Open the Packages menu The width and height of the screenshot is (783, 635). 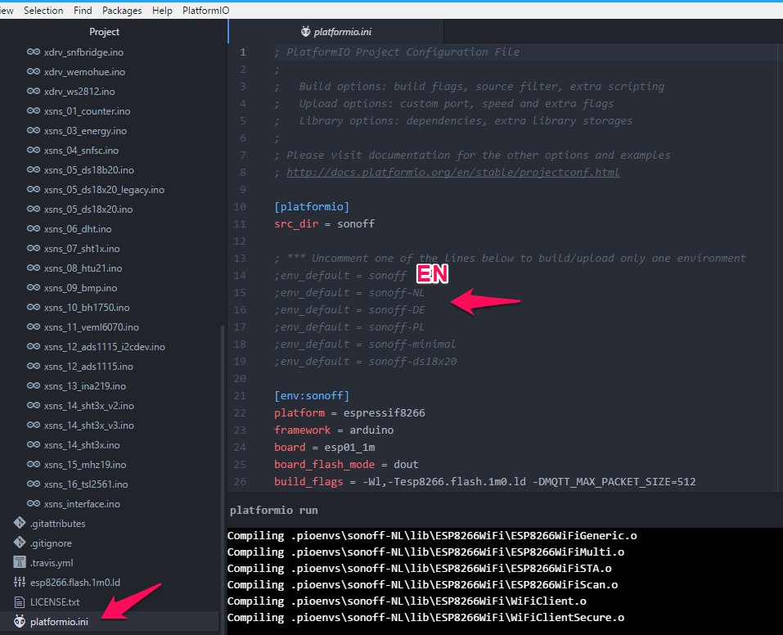(x=122, y=11)
